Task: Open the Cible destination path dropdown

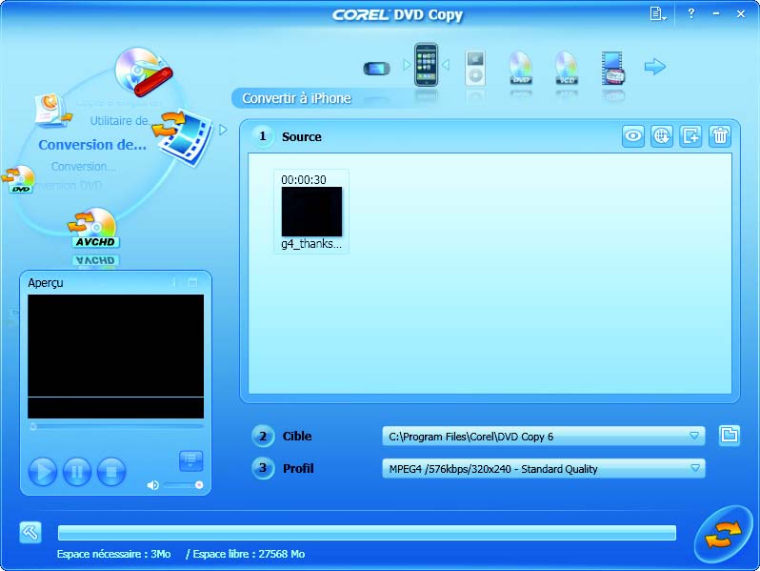Action: click(544, 437)
